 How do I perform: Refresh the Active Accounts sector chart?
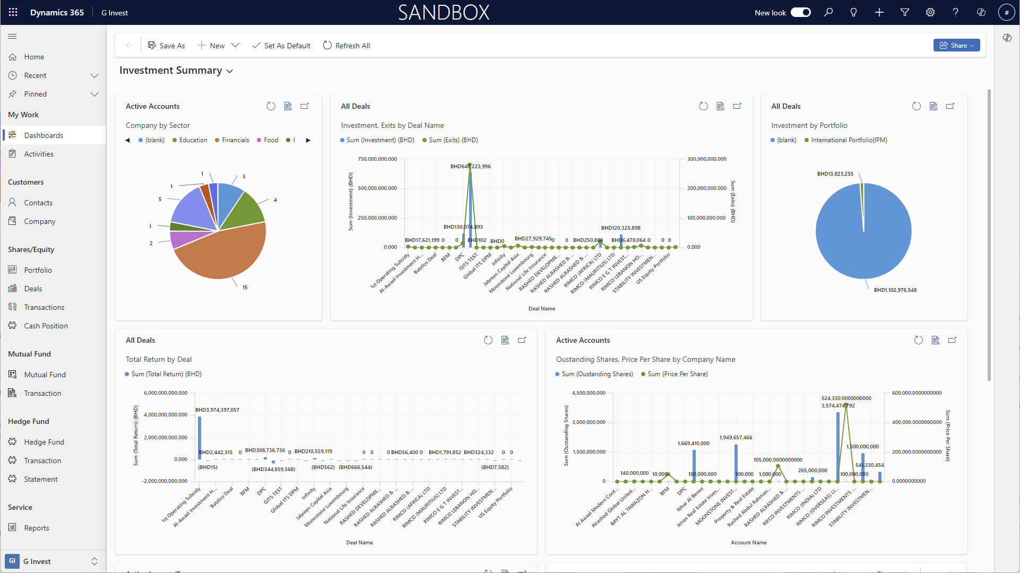click(x=271, y=106)
